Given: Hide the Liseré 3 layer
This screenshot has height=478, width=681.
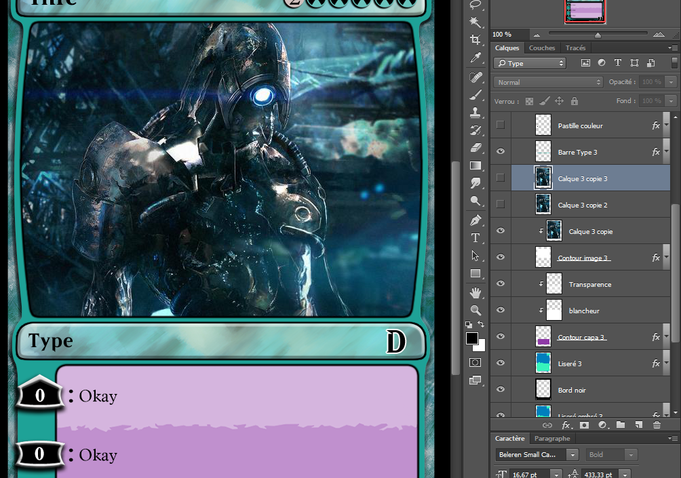Looking at the screenshot, I should click(x=501, y=363).
